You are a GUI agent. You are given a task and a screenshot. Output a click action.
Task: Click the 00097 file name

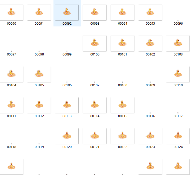point(11,54)
